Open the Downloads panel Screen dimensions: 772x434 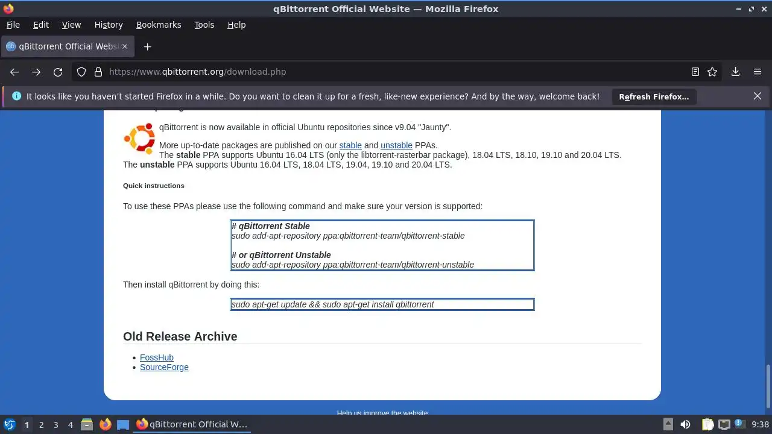735,72
